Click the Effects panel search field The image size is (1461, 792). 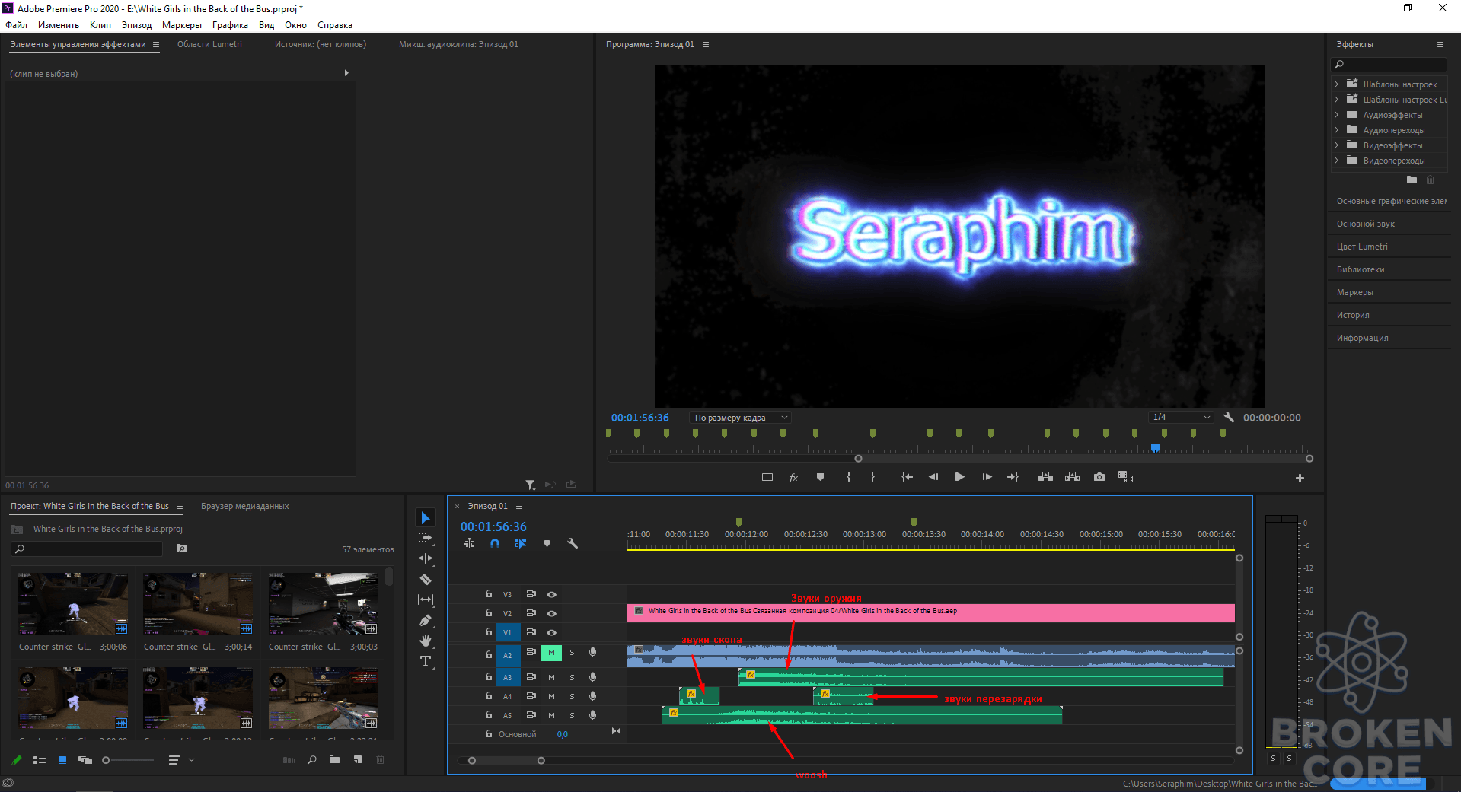click(1389, 65)
